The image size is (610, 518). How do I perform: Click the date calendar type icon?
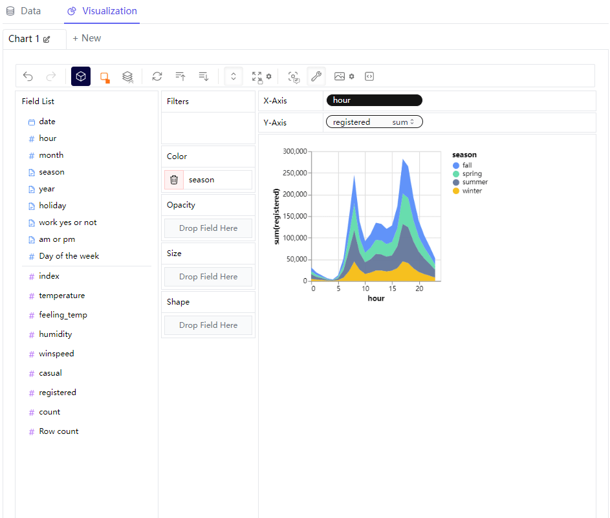click(x=32, y=122)
